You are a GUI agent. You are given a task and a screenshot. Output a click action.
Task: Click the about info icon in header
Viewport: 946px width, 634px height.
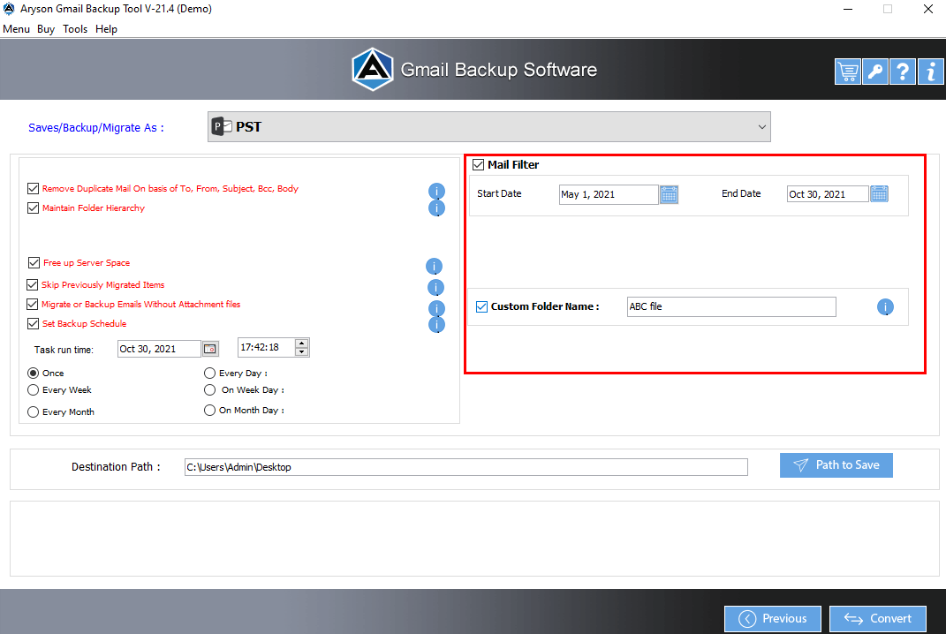pos(930,72)
